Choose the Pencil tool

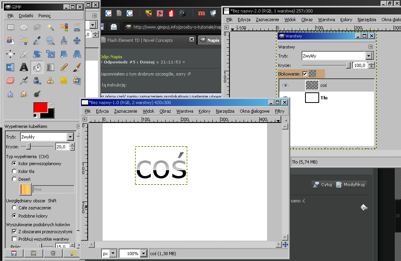[64, 67]
